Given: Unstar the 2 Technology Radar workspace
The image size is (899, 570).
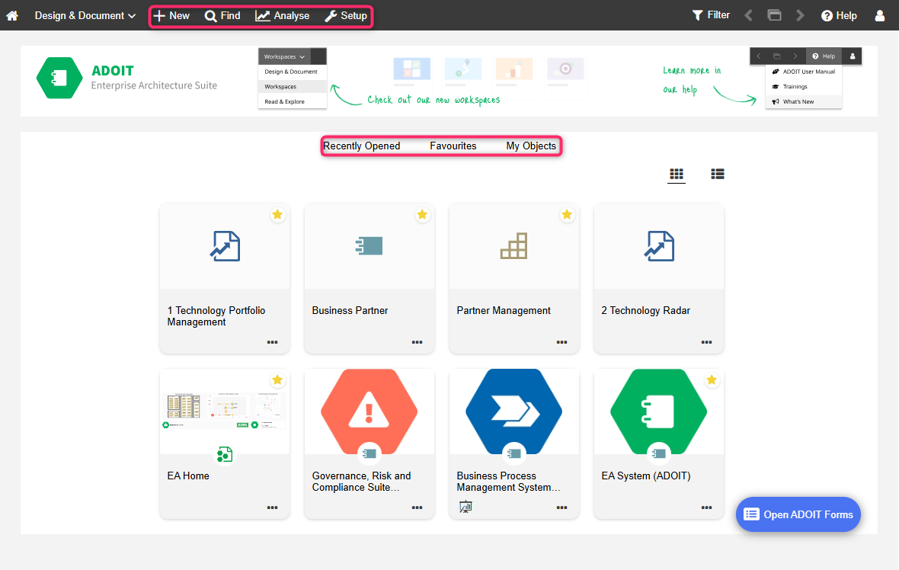Looking at the screenshot, I should 712,215.
